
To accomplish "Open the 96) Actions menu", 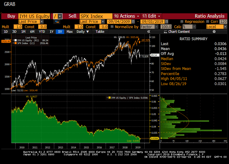I will (127, 16).
